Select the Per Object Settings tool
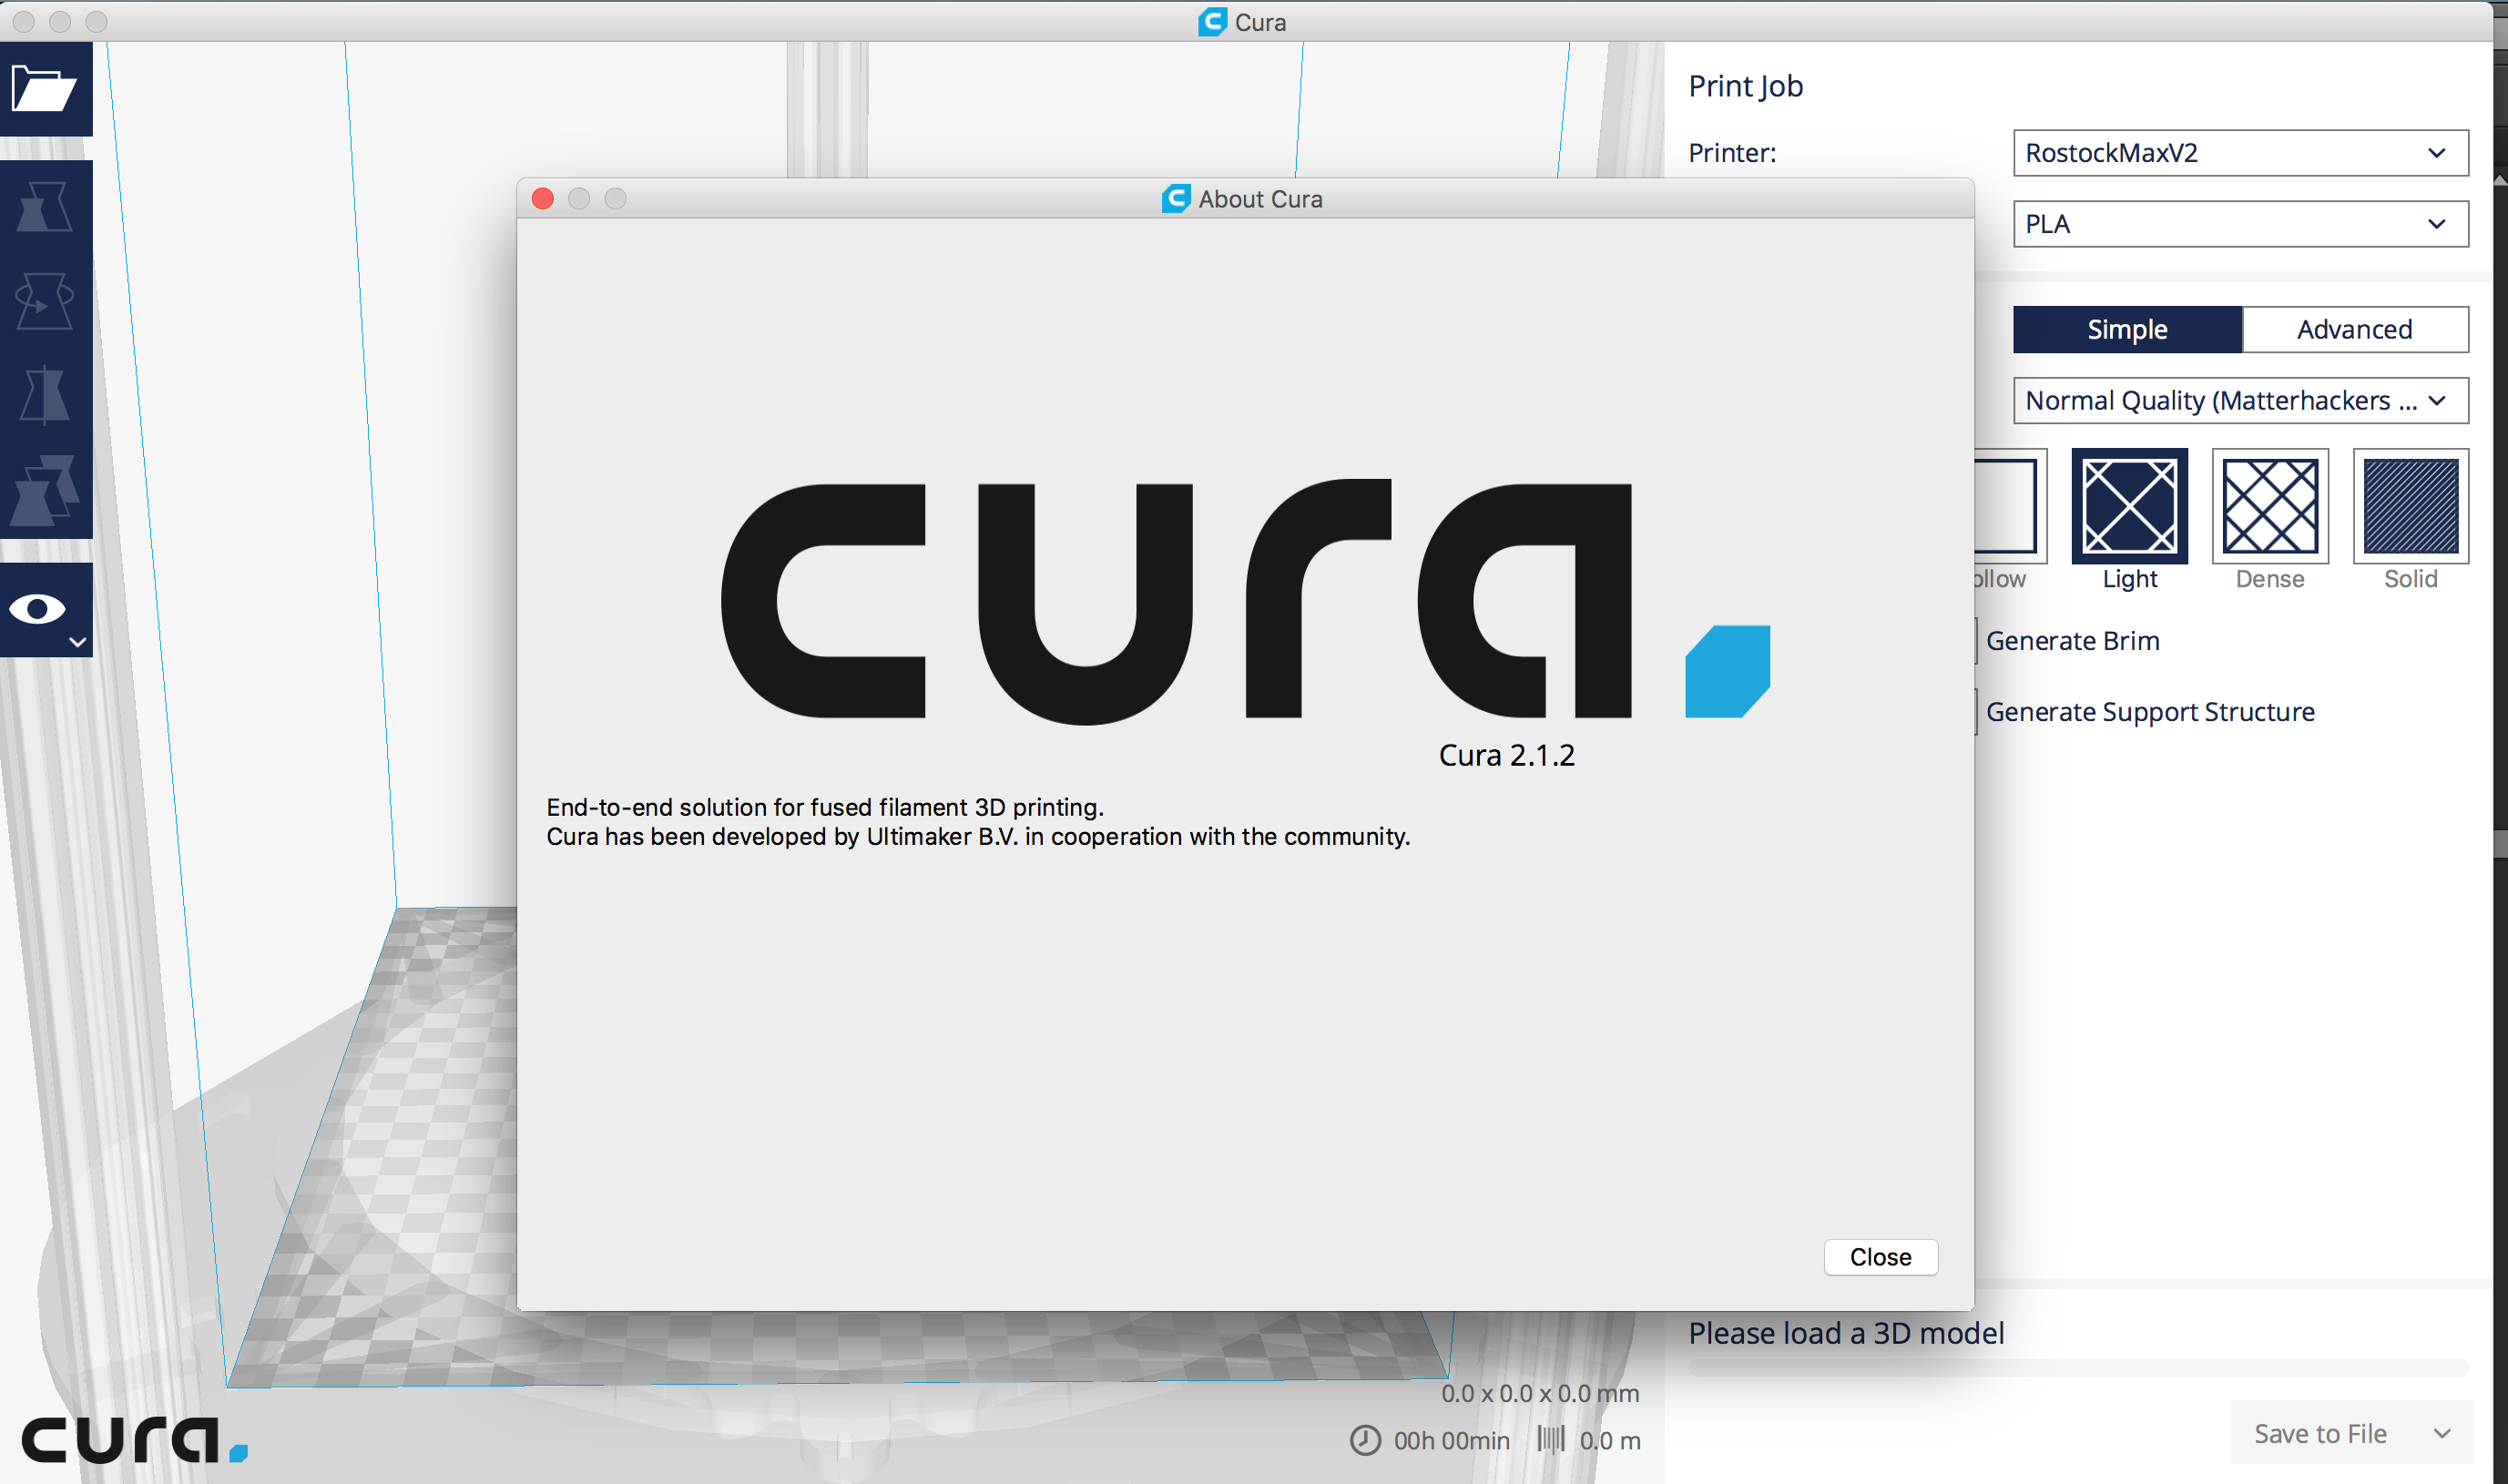Image resolution: width=2508 pixels, height=1484 pixels. (x=45, y=490)
